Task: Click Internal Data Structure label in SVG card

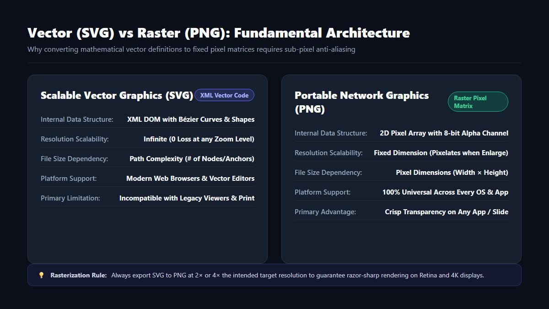Action: point(77,119)
